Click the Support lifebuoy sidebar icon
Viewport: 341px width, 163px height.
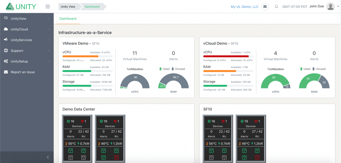(x=6, y=50)
